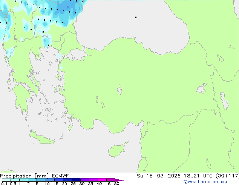Image resolution: width=239 pixels, height=185 pixels.
Task: Pick the 15–20 mm legend color box
Action: (58, 180)
